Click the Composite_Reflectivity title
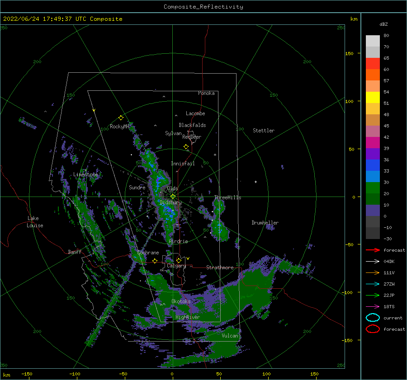 (203, 7)
